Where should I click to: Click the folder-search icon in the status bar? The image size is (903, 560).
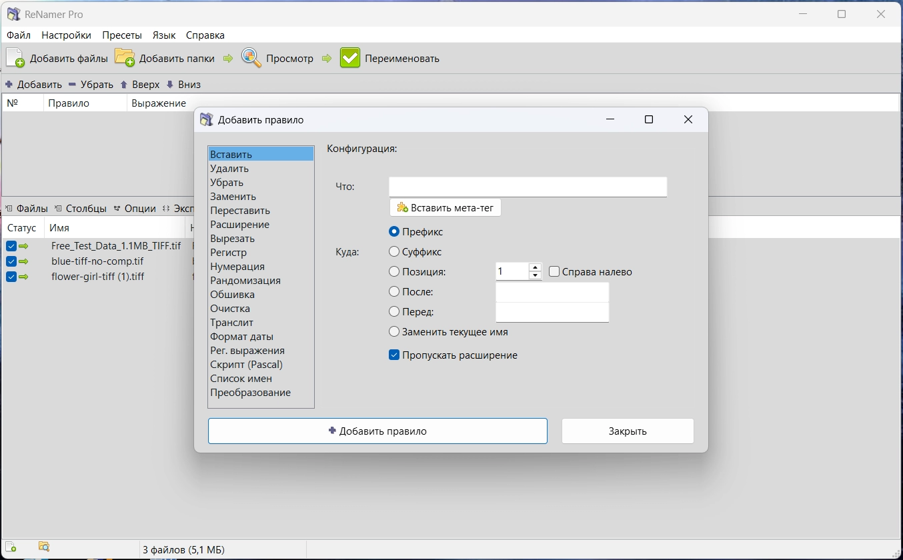pos(44,547)
